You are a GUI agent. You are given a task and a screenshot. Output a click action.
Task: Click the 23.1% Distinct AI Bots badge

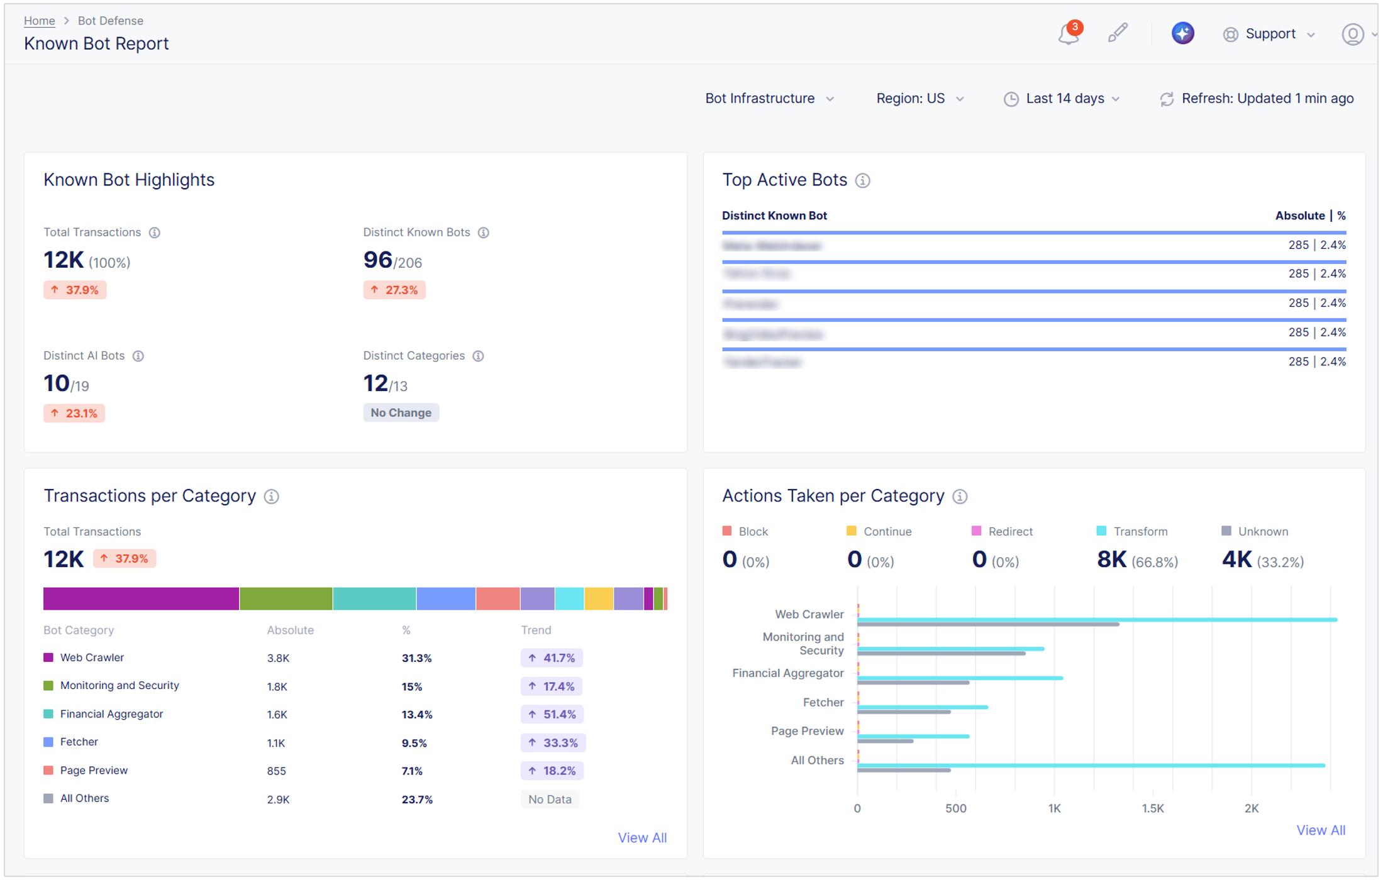coord(74,414)
